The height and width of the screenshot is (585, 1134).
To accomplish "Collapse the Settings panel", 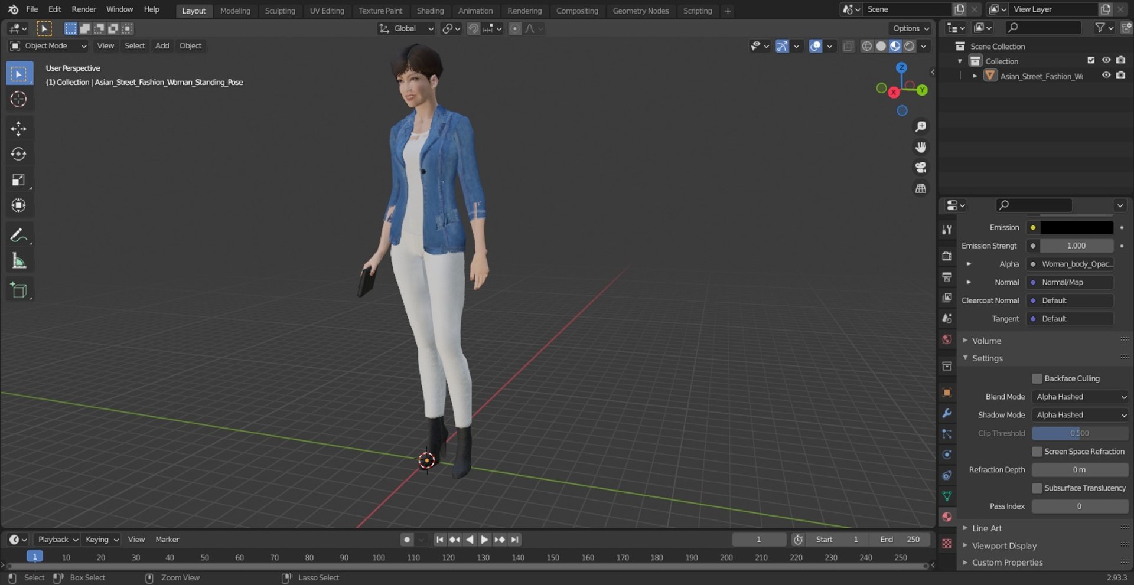I will coord(987,358).
